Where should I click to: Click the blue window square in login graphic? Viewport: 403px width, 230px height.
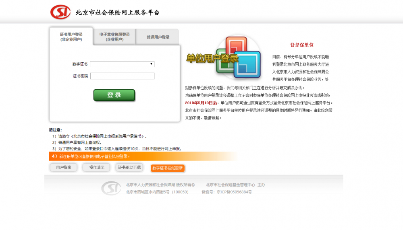point(247,64)
